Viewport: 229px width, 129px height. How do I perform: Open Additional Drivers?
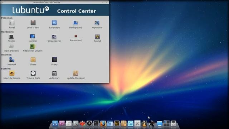coord(33,48)
